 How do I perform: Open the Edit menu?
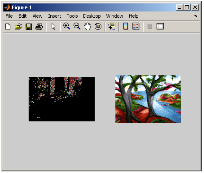coord(22,16)
